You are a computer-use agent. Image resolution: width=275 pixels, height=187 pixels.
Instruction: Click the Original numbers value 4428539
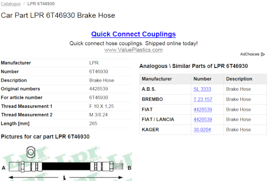coord(98,89)
